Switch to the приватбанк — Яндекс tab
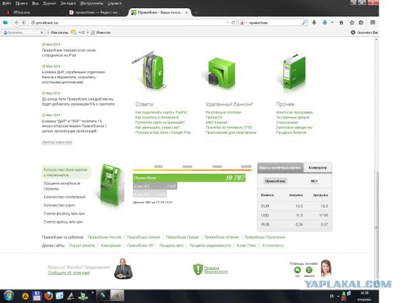 tap(98, 13)
